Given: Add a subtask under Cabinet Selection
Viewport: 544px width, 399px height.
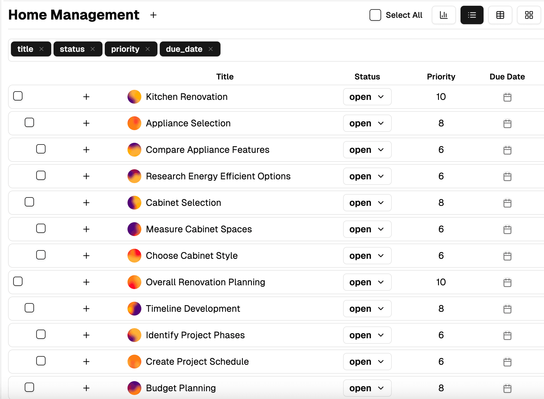Looking at the screenshot, I should tap(86, 203).
